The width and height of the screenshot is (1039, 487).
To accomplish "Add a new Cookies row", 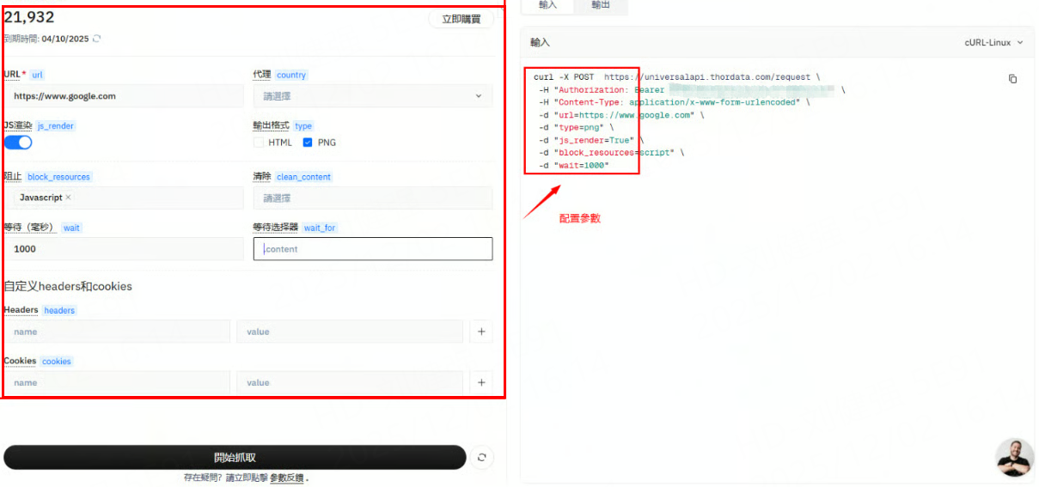I will point(481,382).
